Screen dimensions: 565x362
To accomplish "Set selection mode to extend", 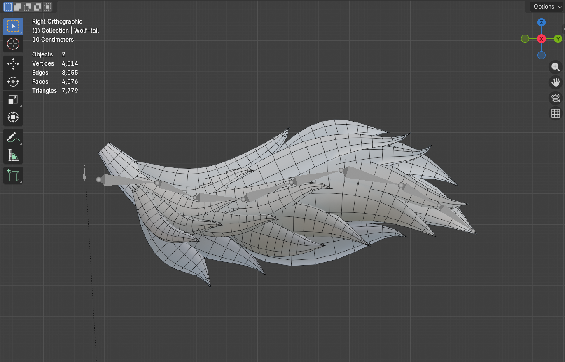I will (18, 7).
